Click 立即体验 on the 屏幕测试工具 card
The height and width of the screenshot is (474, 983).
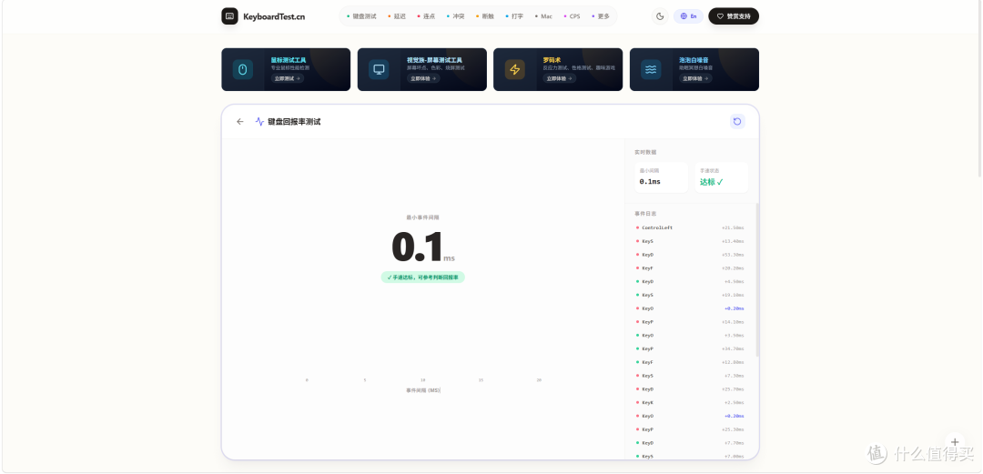[423, 79]
